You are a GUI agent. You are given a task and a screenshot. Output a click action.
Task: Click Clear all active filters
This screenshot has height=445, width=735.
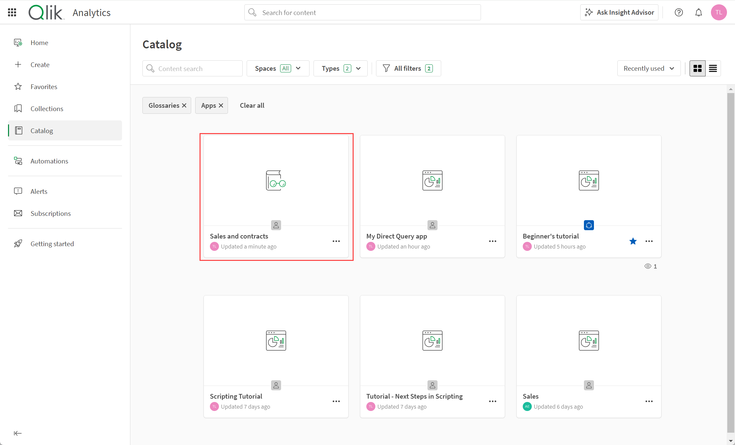tap(251, 105)
